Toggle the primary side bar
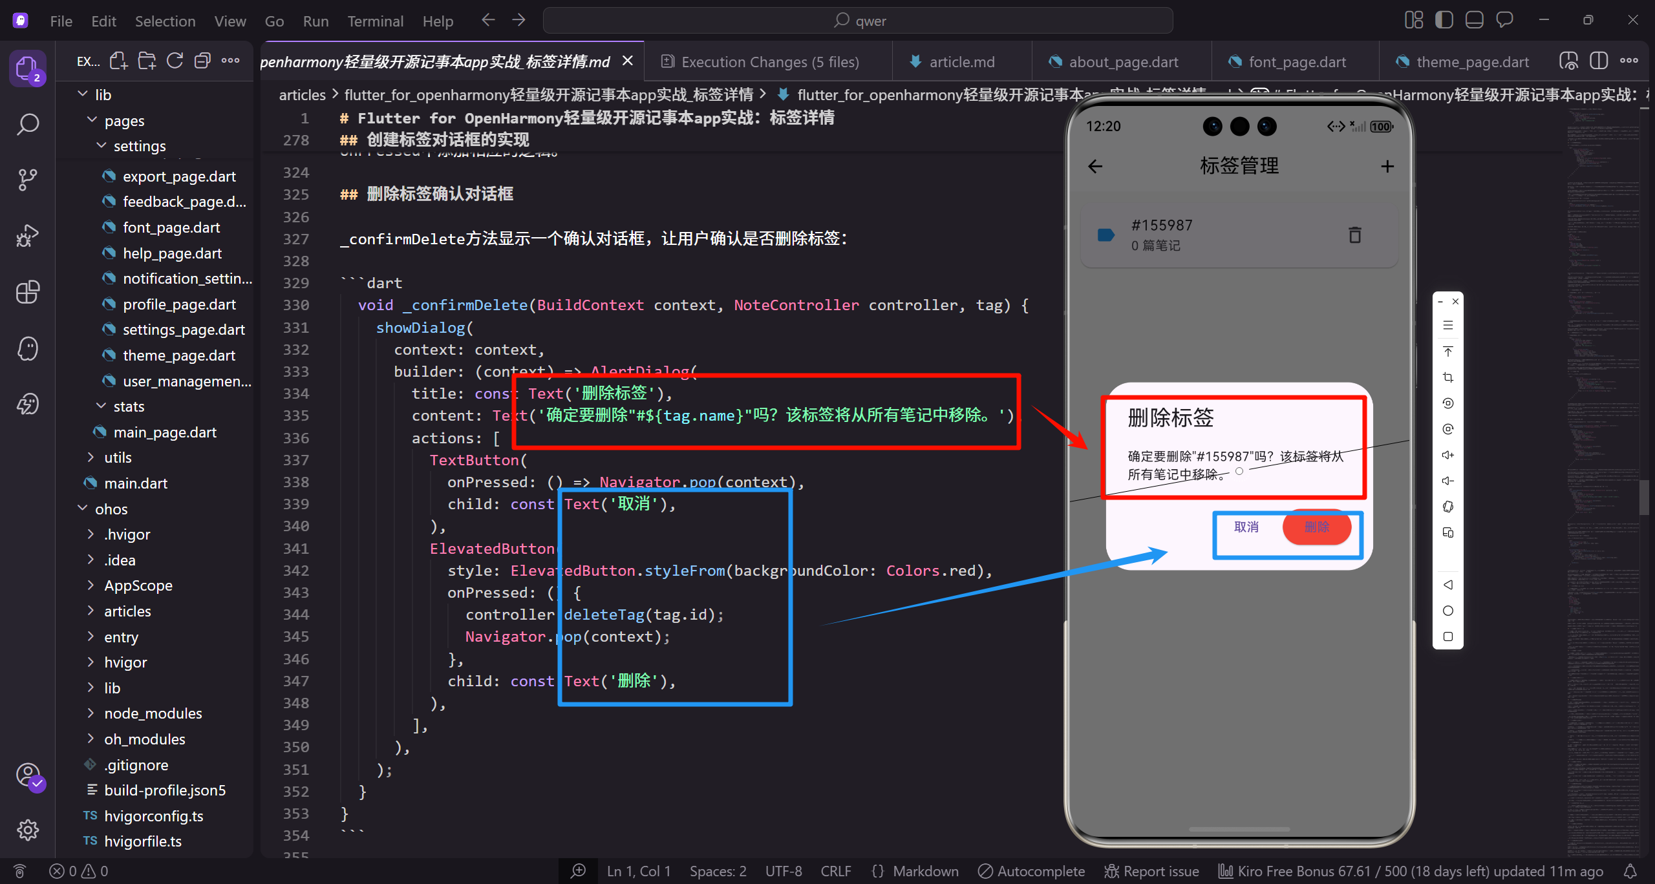Image resolution: width=1655 pixels, height=884 pixels. 1444,21
